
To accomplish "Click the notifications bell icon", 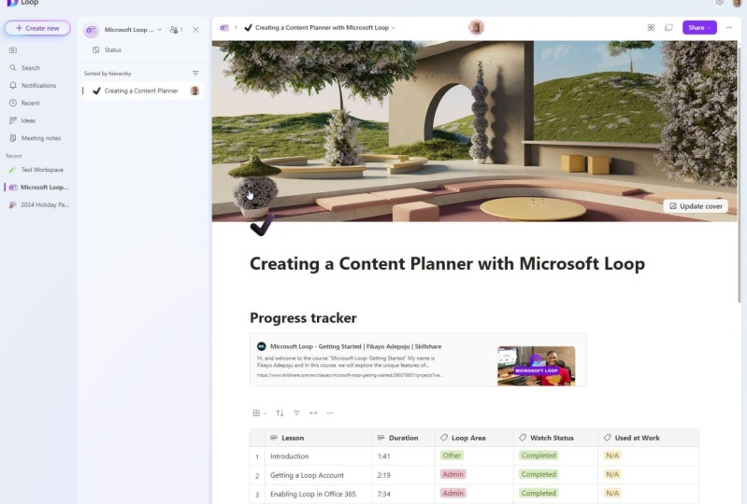I will (13, 85).
